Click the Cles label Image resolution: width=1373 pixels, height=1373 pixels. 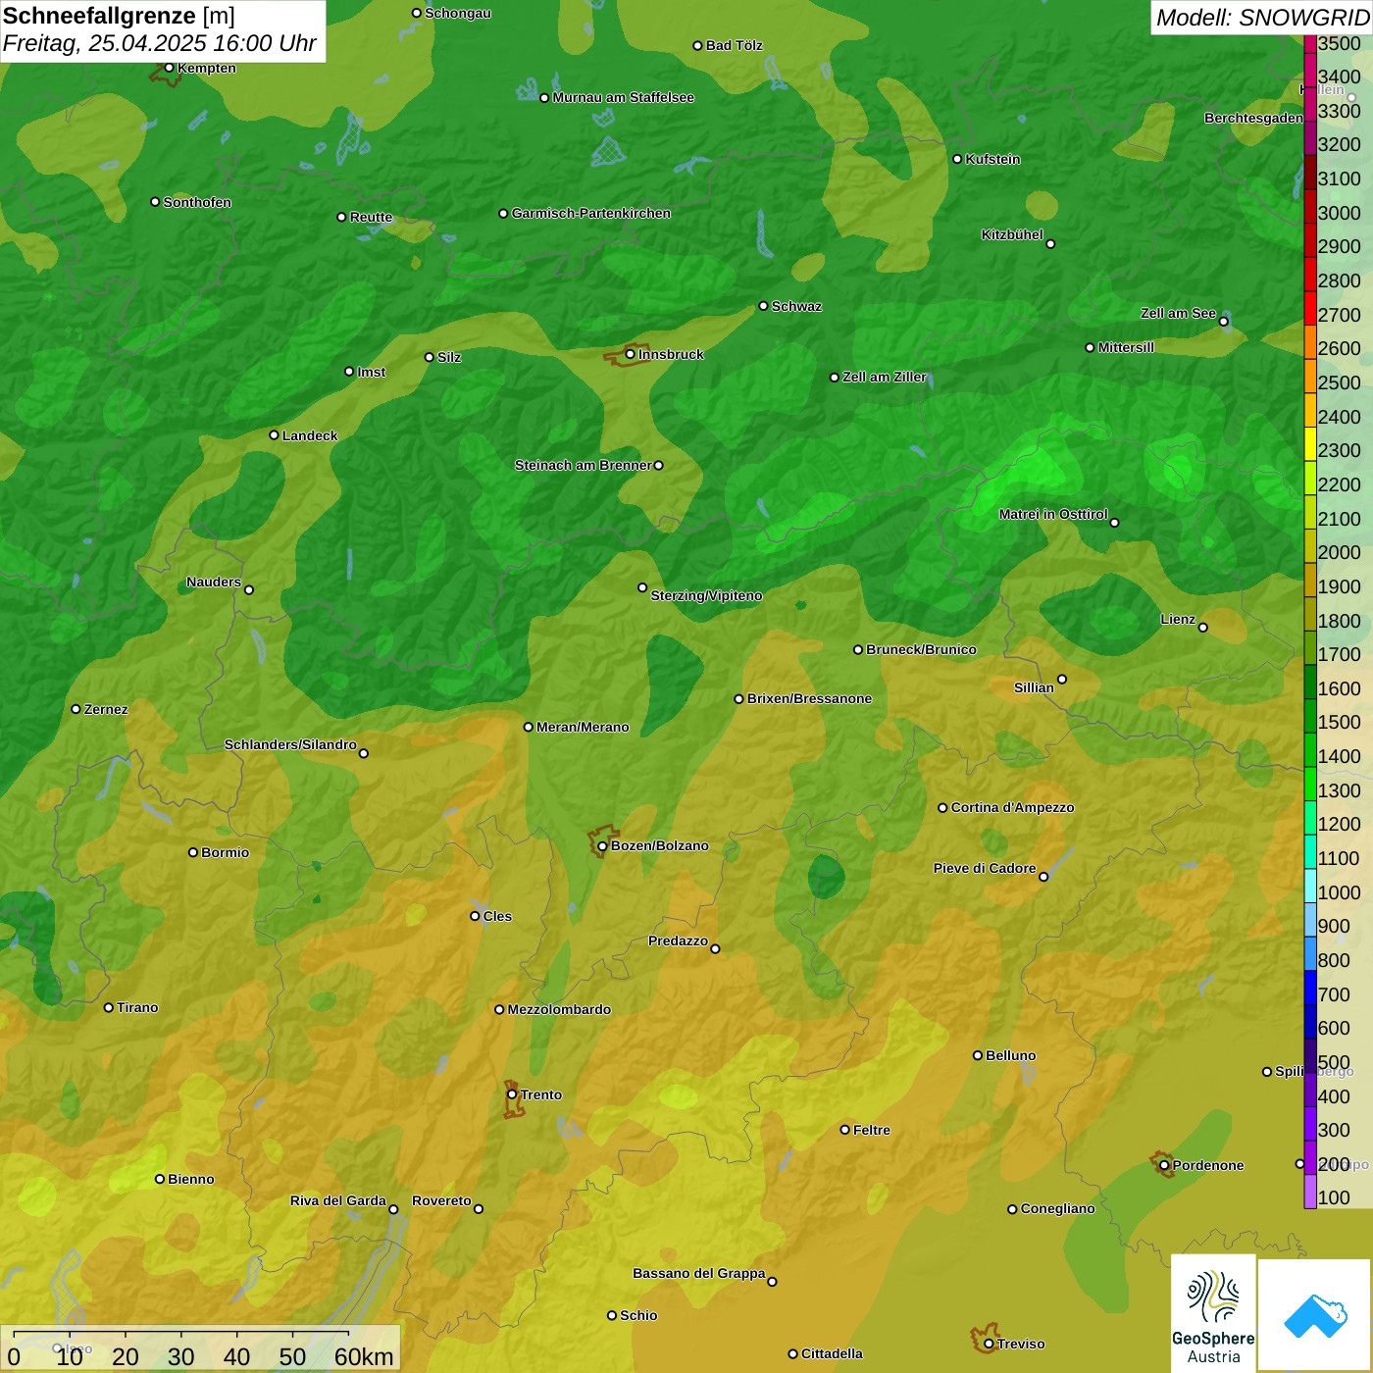pyautogui.click(x=498, y=916)
